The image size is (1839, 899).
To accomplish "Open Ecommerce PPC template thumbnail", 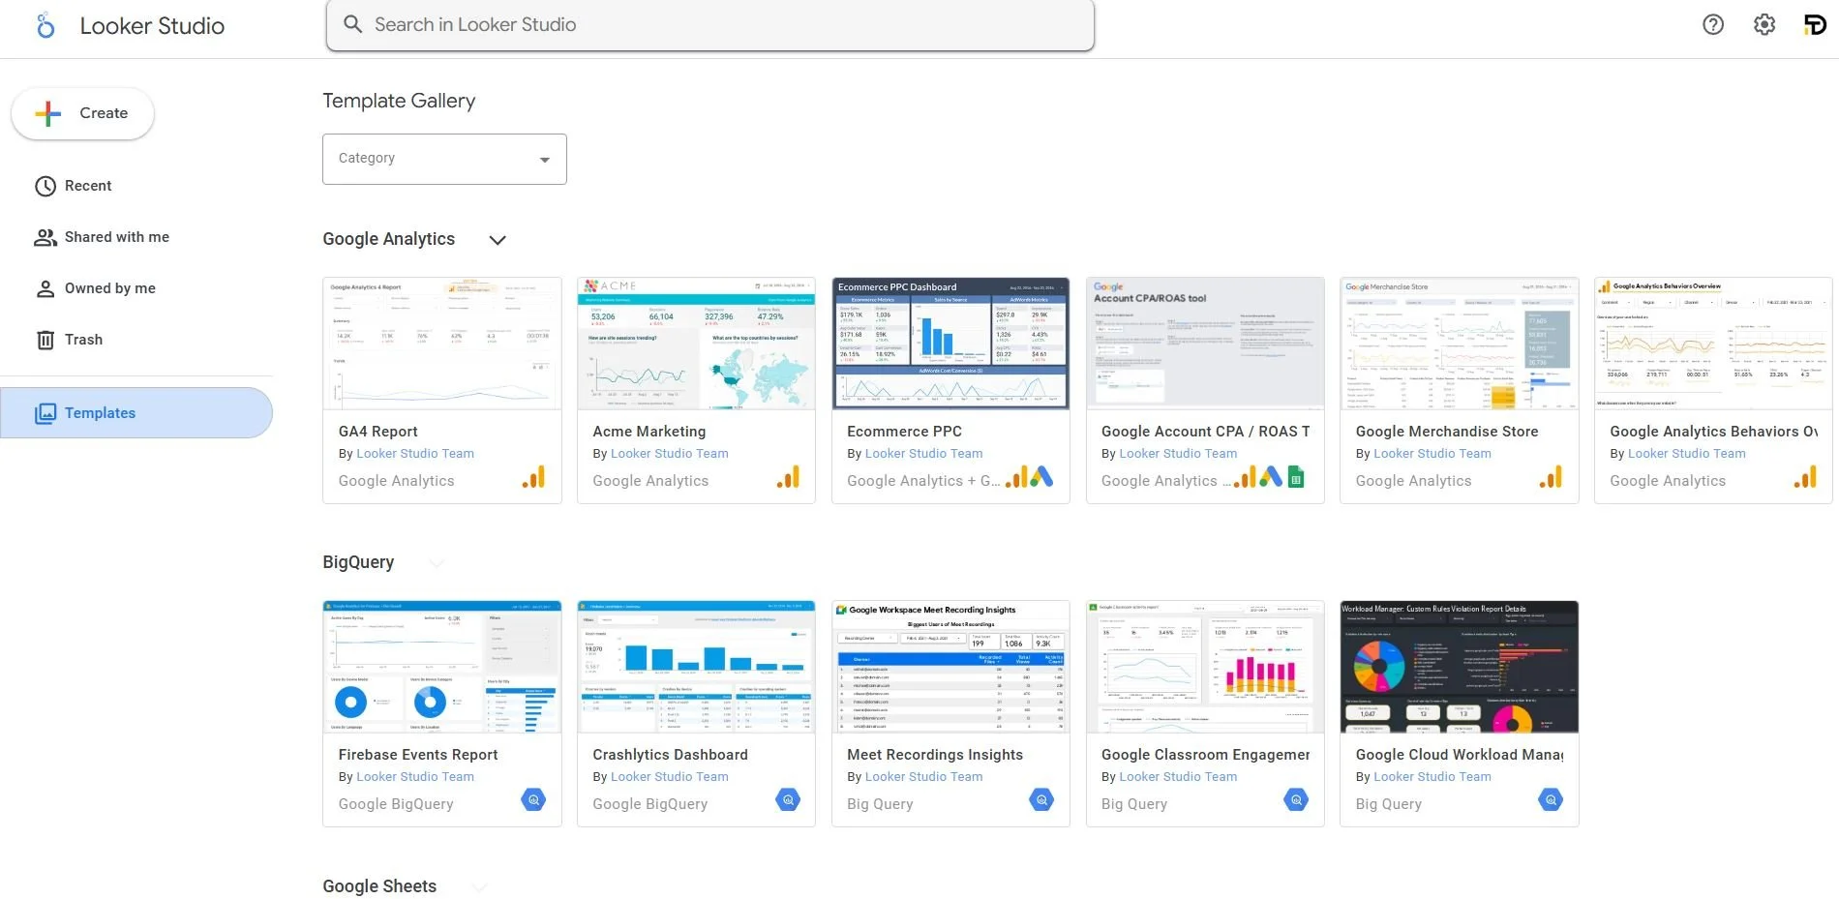I will coord(950,344).
